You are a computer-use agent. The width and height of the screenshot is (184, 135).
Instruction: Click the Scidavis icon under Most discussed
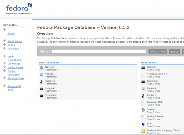(x=42, y=82)
